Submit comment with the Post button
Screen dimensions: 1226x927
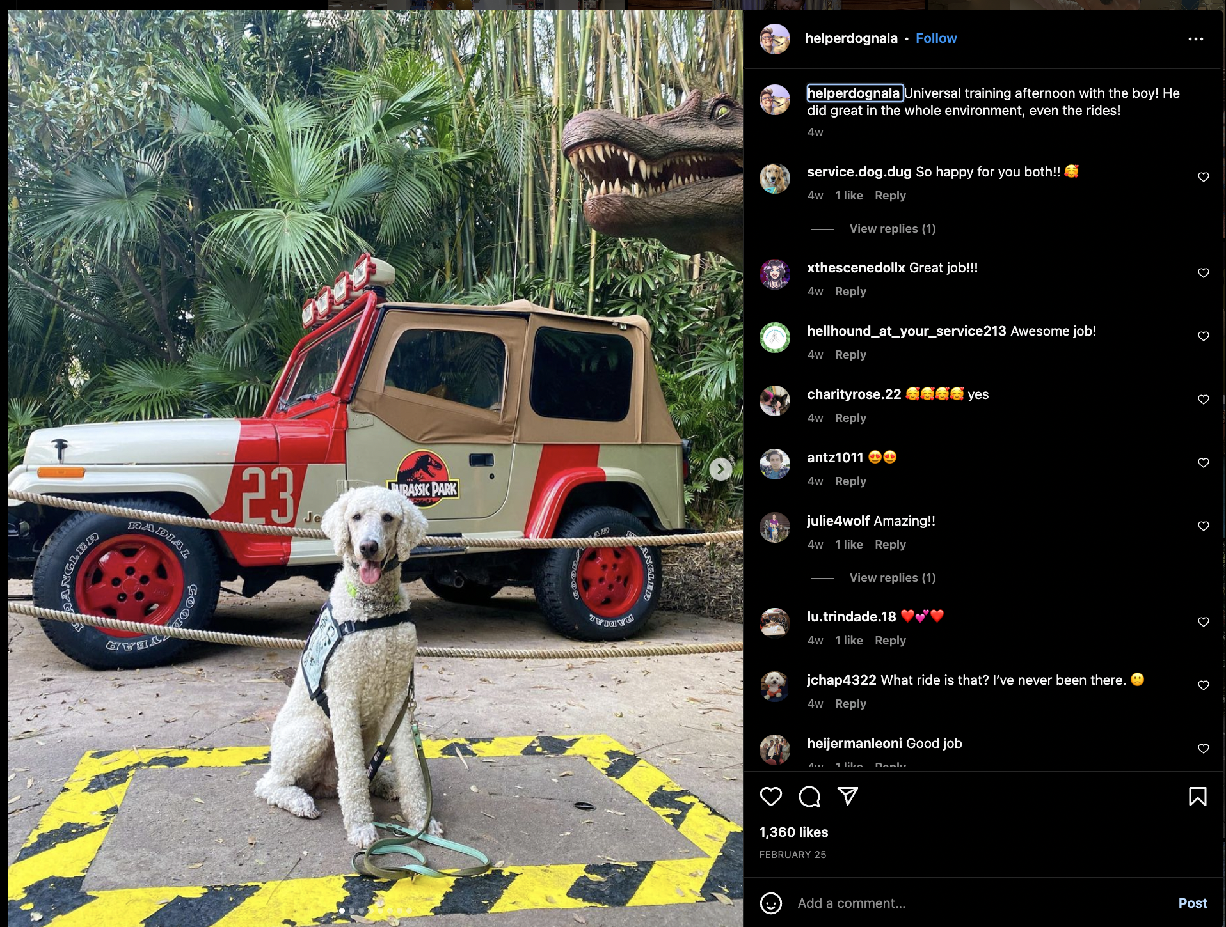click(1193, 903)
